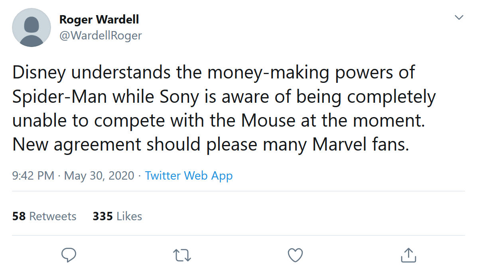Viewport: 477px width, 274px height.
Task: Like the tweet with the heart icon
Action: click(295, 255)
